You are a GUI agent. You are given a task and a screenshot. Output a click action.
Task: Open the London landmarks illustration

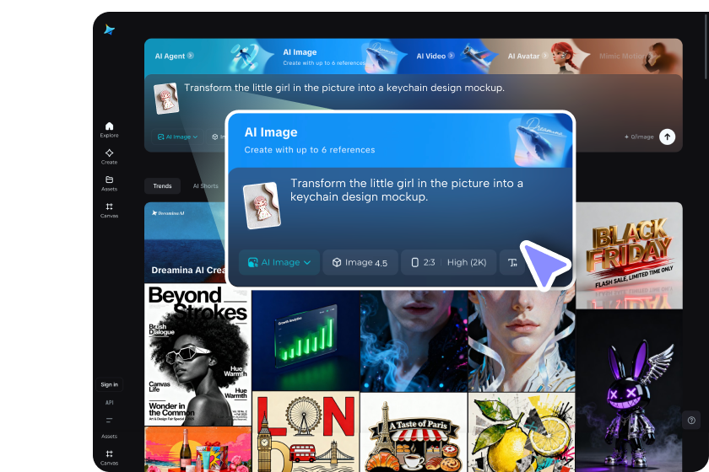click(x=306, y=432)
